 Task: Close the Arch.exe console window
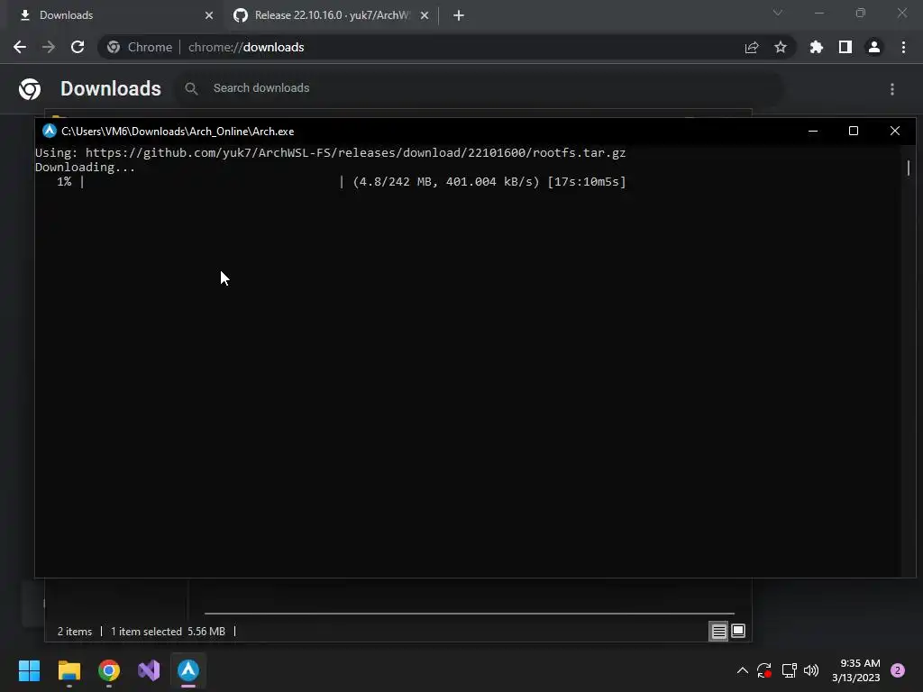(895, 131)
